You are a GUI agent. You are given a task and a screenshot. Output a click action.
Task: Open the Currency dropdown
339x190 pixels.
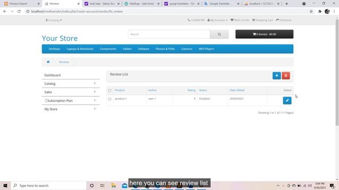pos(53,20)
